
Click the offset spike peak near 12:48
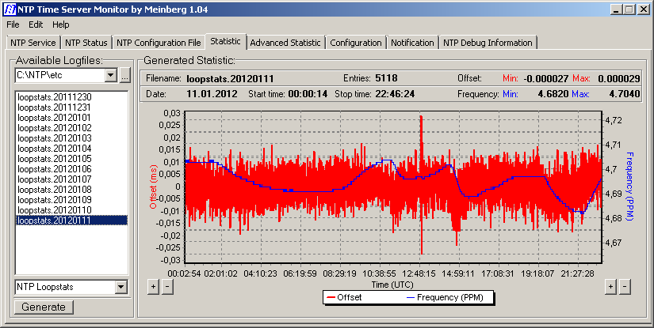[421, 118]
